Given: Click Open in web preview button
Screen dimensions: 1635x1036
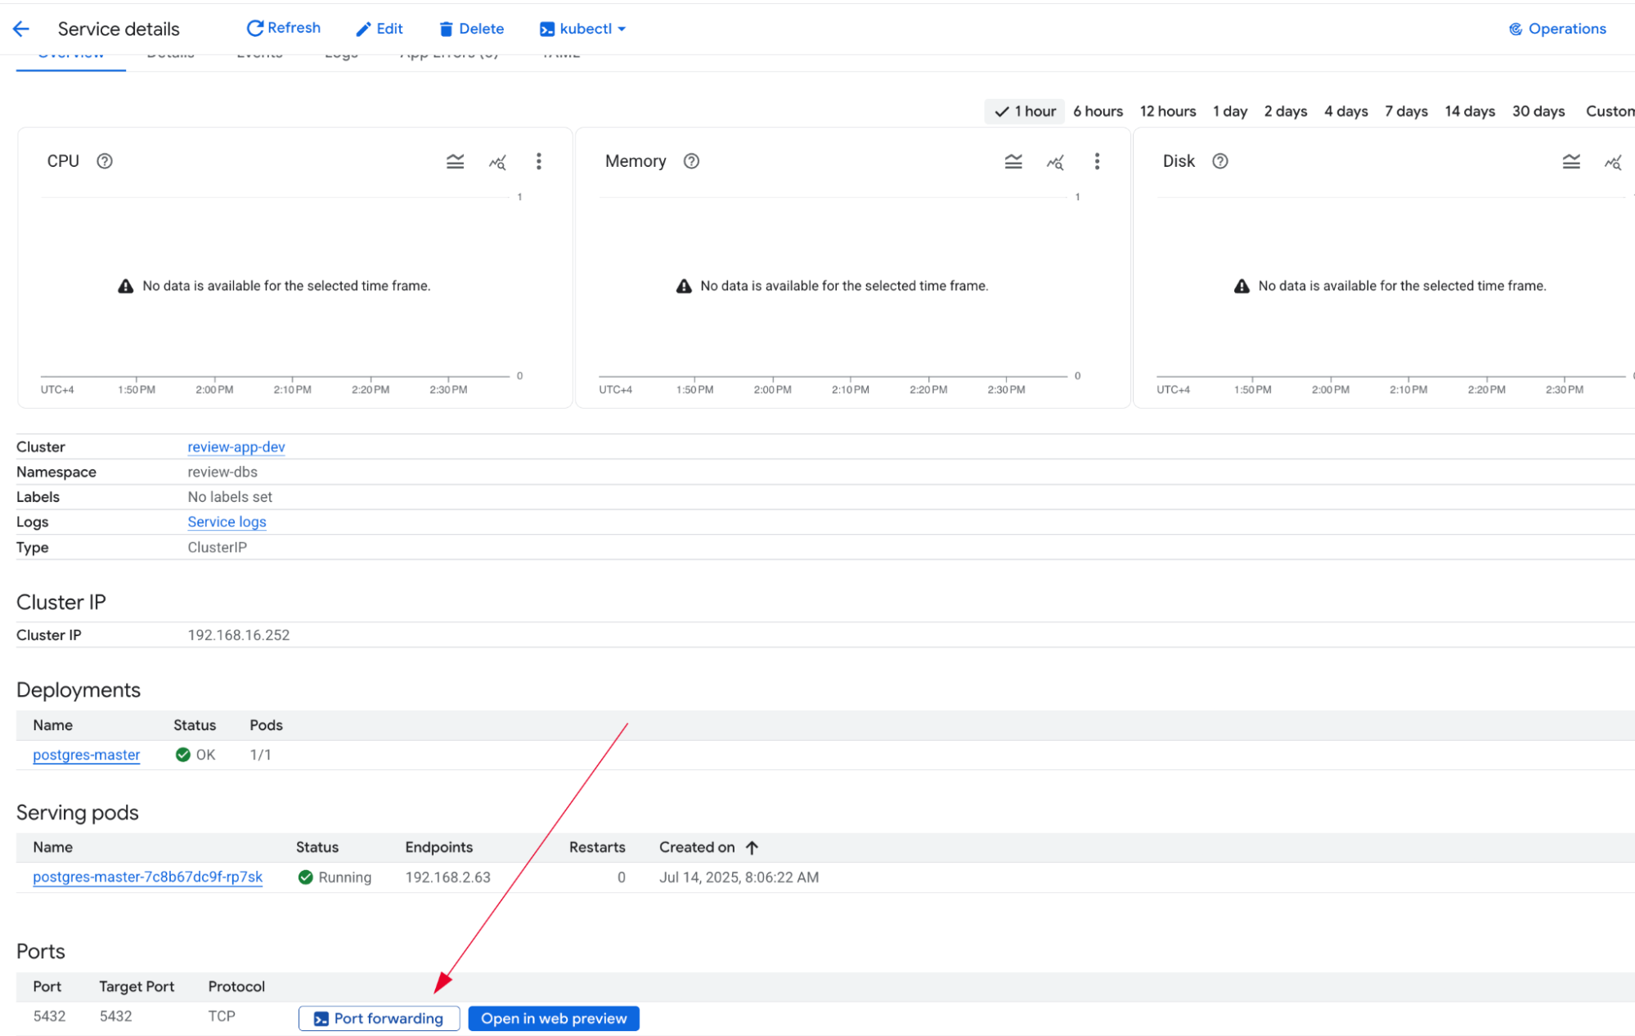Looking at the screenshot, I should (x=554, y=1019).
